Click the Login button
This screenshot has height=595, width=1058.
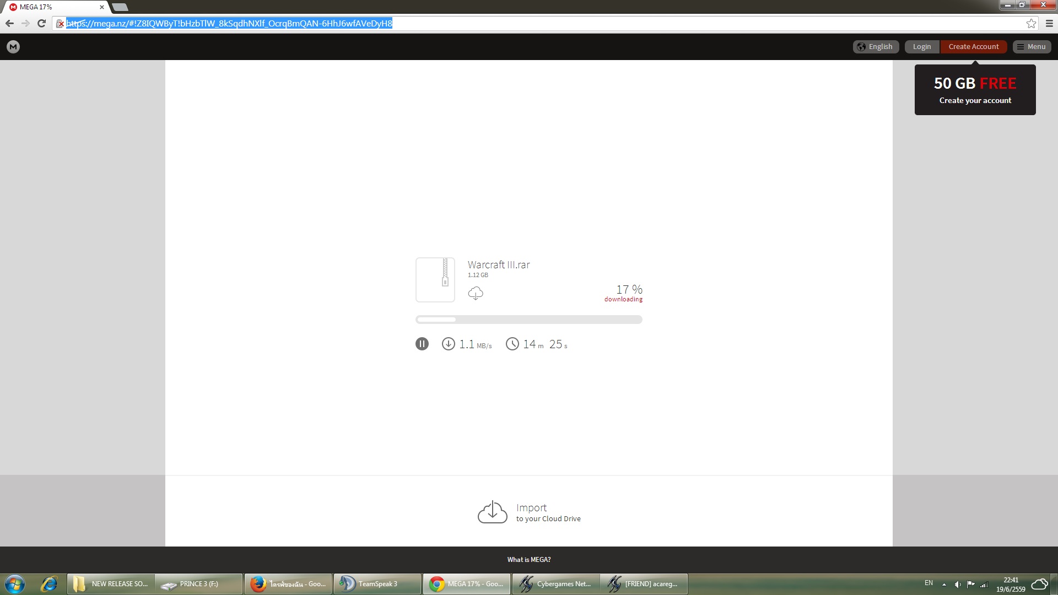coord(921,47)
